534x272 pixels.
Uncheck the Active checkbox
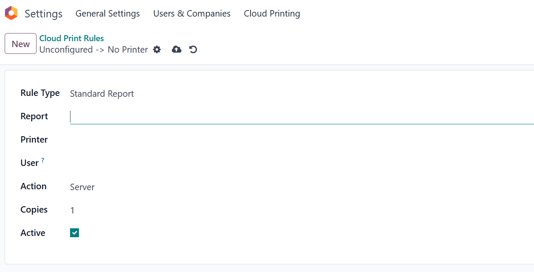point(74,233)
